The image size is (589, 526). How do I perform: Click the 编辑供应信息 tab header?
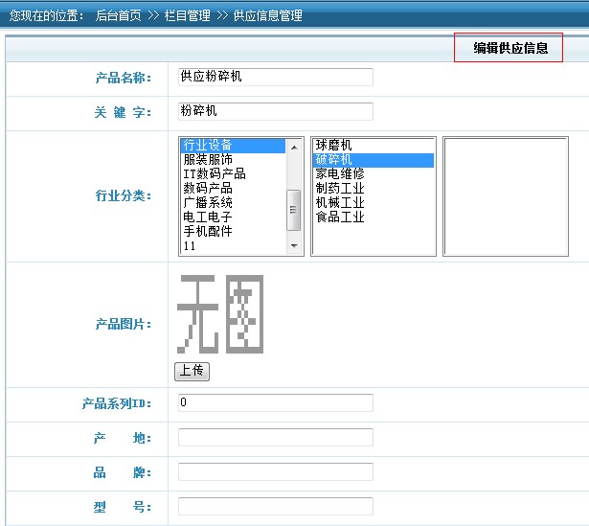coord(509,47)
